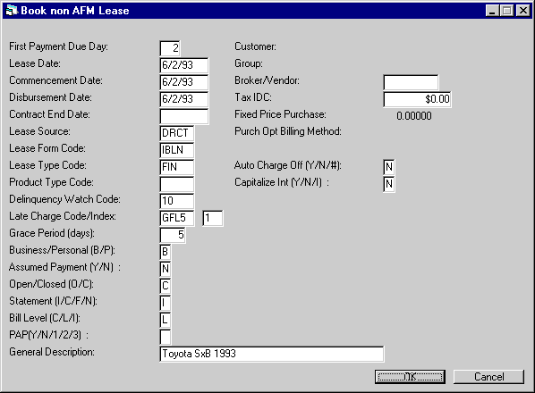535x393 pixels.
Task: Click the blank Product Type Code field
Action: click(x=177, y=184)
